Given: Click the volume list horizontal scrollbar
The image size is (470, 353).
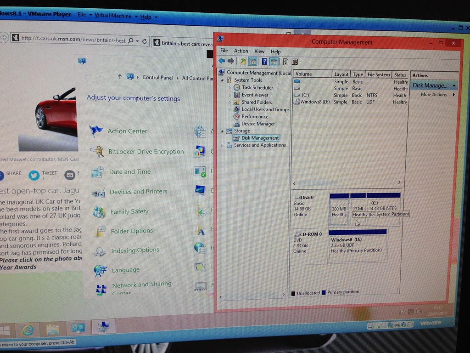Looking at the screenshot, I should (347, 183).
